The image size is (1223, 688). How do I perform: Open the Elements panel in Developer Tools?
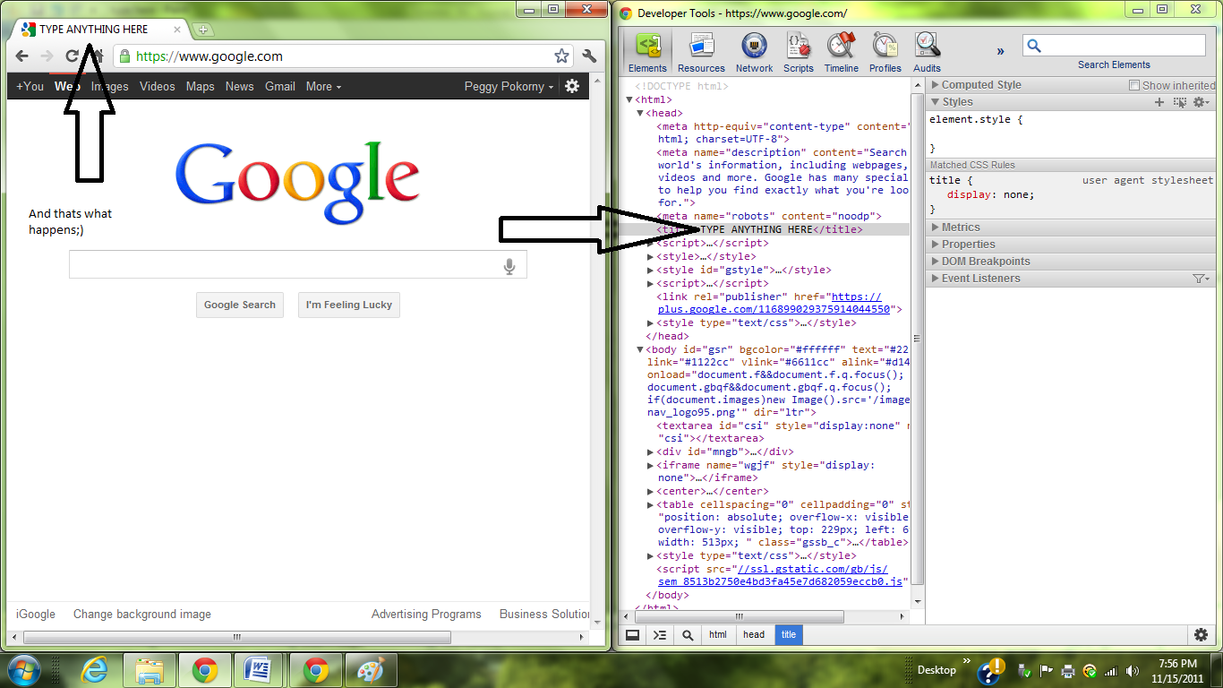647,53
